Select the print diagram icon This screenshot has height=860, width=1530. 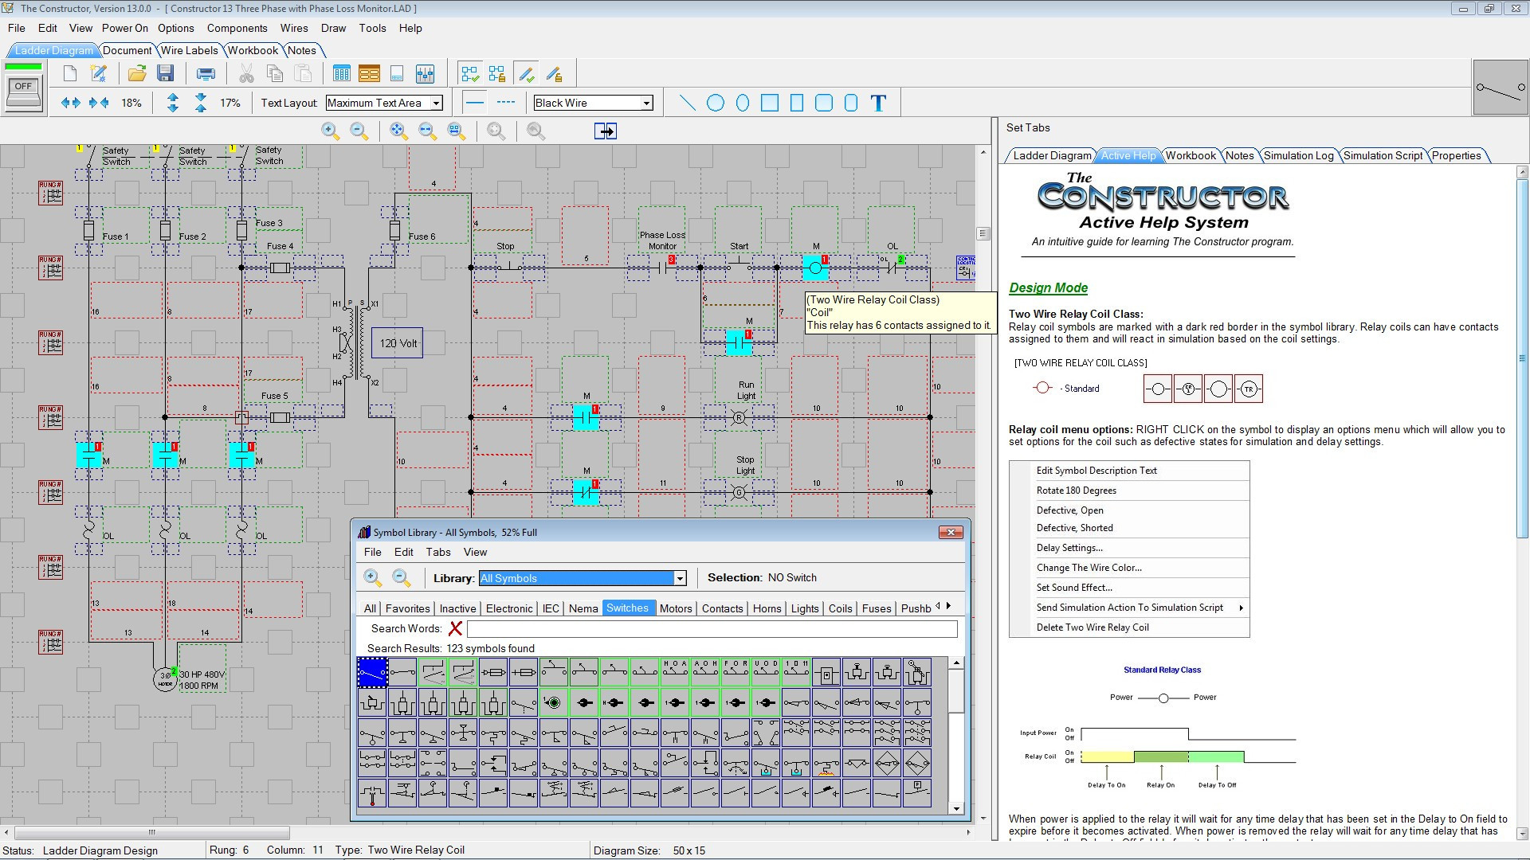[205, 73]
